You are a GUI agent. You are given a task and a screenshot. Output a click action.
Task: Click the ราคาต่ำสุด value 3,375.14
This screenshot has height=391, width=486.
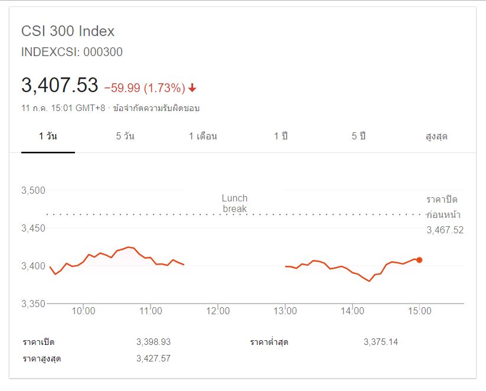pyautogui.click(x=381, y=342)
